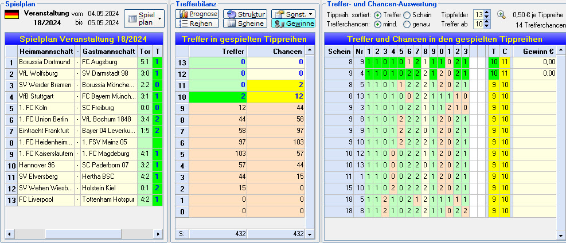Viewport: 566px width, 243px height.
Task: Click sum 432 under Chancen column
Action: tap(276, 234)
